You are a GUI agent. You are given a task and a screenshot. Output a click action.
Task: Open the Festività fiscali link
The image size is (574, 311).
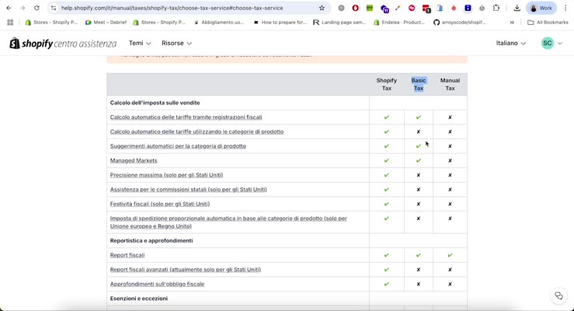160,204
